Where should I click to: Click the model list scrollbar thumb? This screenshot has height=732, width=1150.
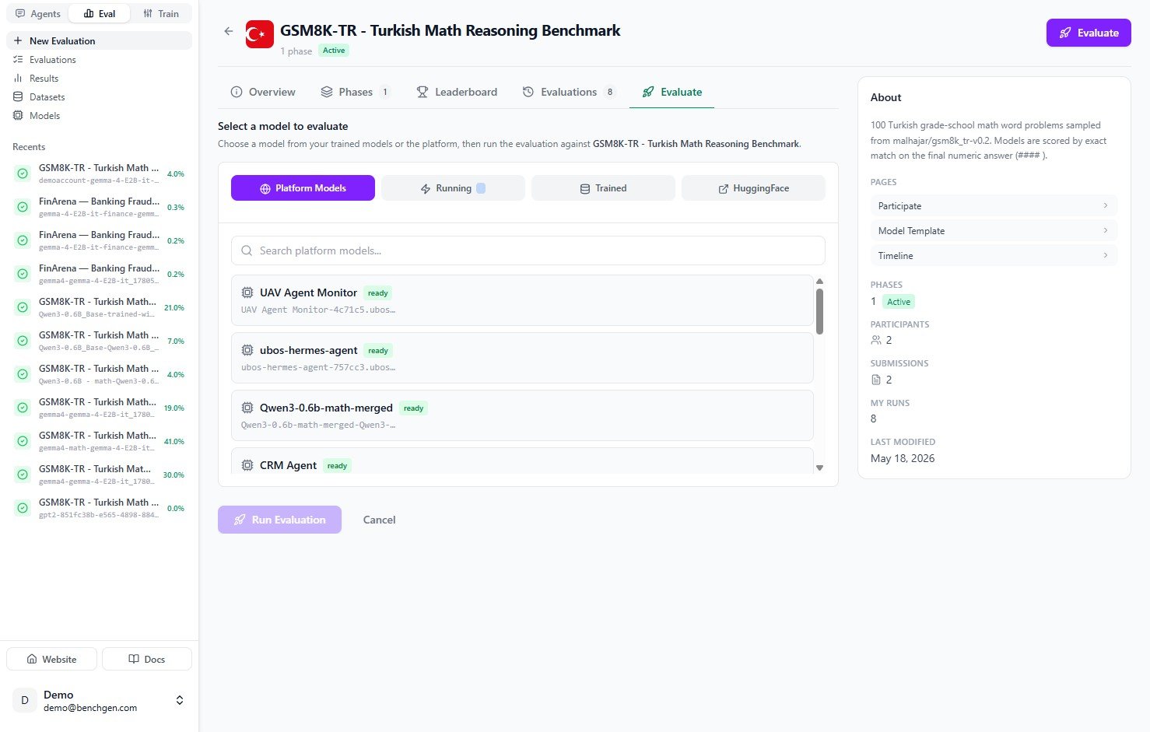(819, 311)
